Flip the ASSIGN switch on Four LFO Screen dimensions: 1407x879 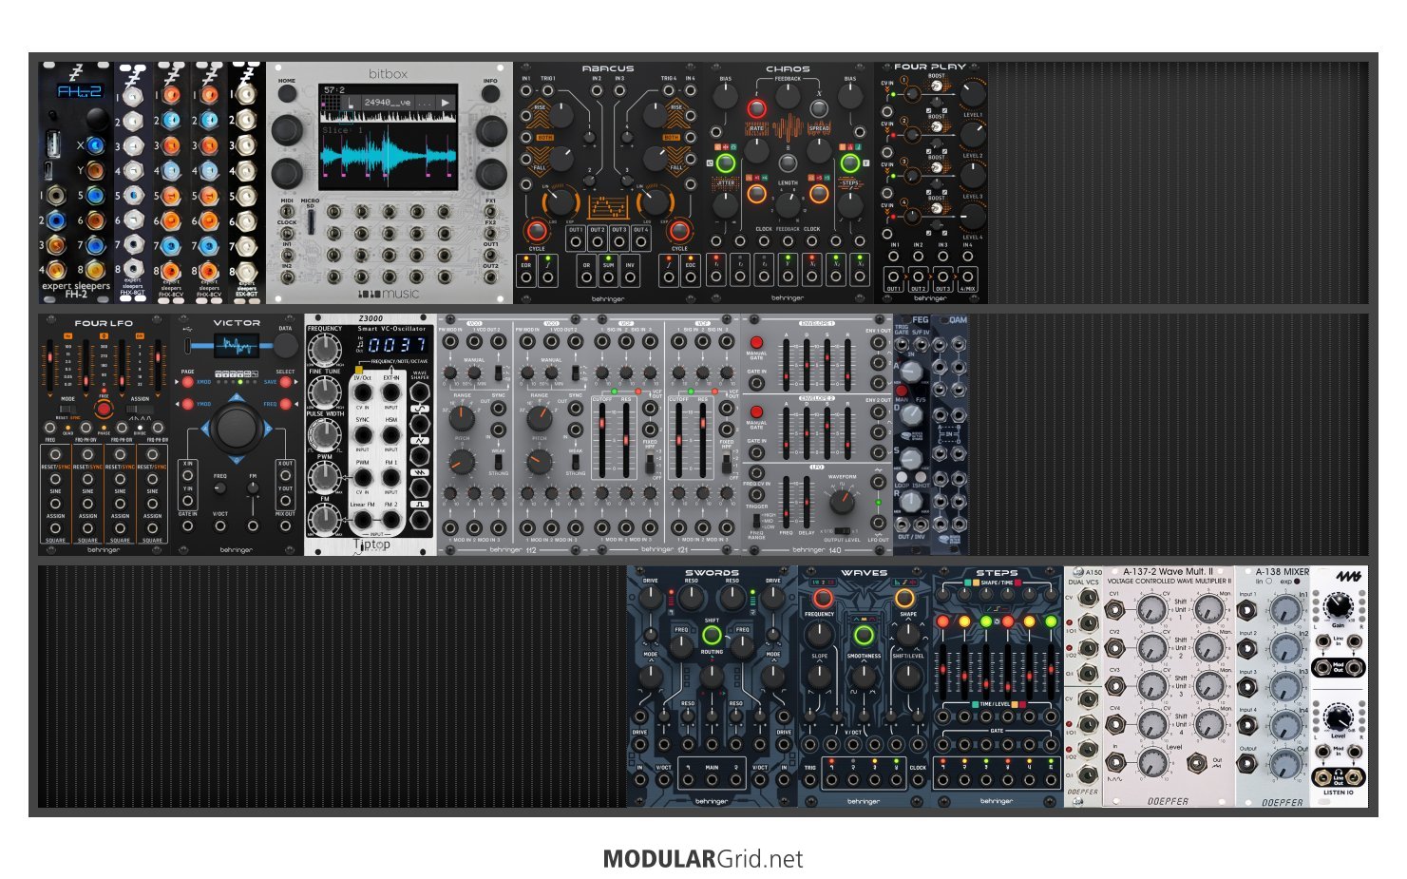point(141,409)
